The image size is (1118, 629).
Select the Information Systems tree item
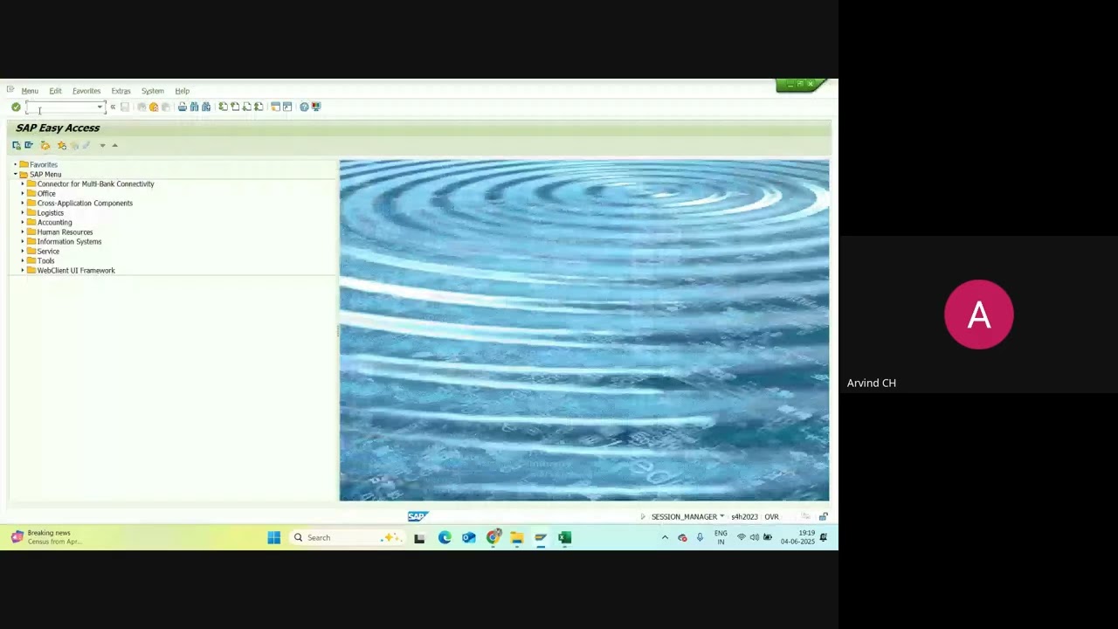click(x=69, y=241)
